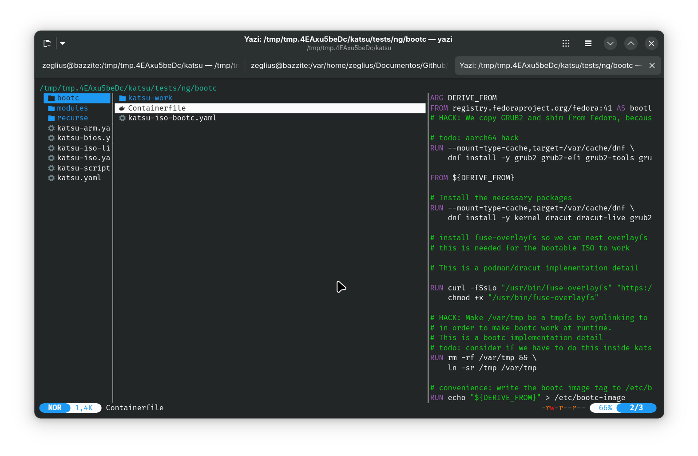Image resolution: width=698 pixels, height=456 pixels.
Task: Select katsu-iso-bootc.yaml file
Action: pyautogui.click(x=172, y=118)
